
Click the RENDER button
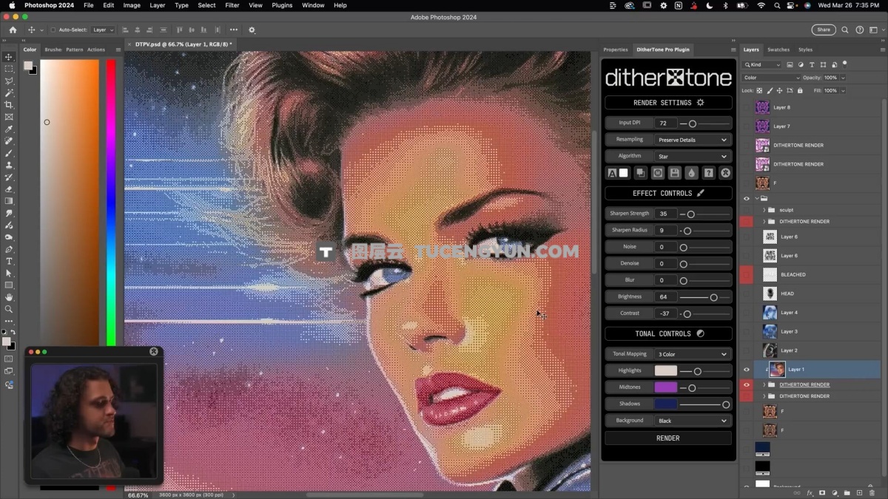click(668, 438)
